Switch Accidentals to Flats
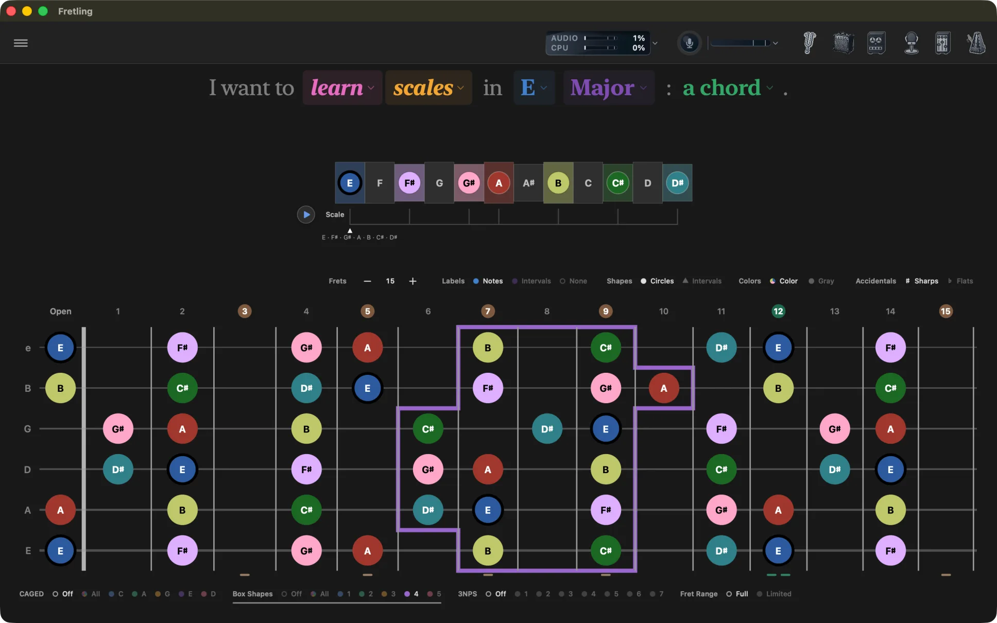This screenshot has width=997, height=623. point(960,281)
